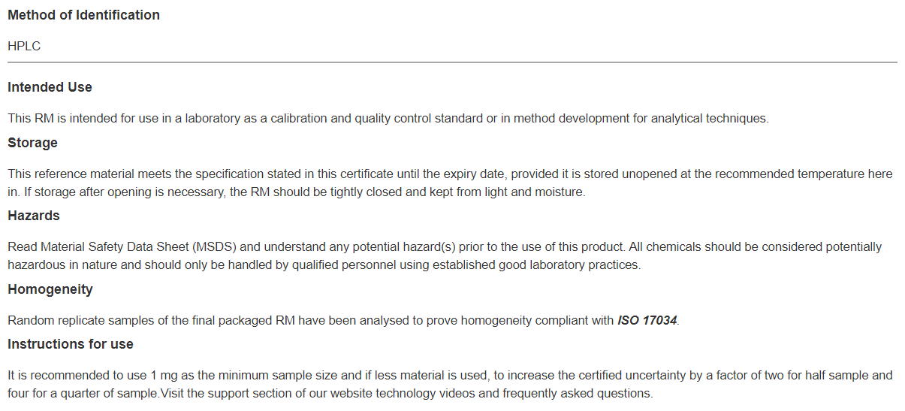Click the Instructions for use heading
This screenshot has height=411, width=905.
71,344
